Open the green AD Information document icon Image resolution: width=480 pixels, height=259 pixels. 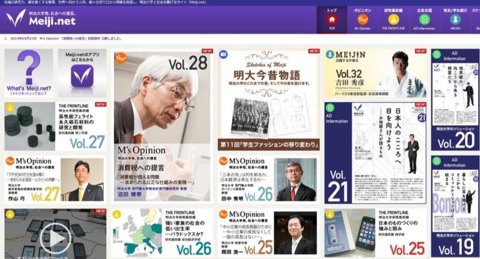[424, 20]
